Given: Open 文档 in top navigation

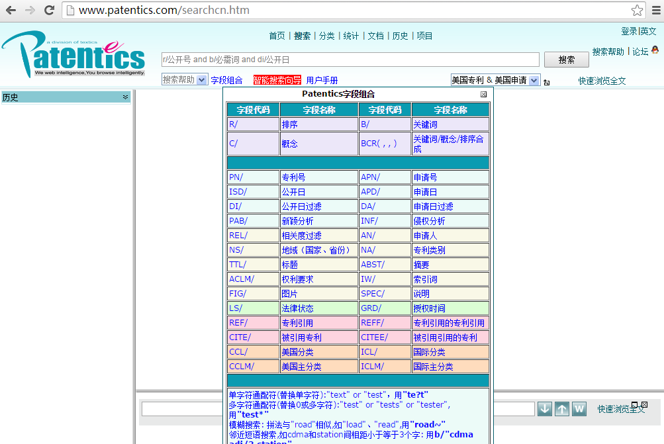Looking at the screenshot, I should (375, 36).
